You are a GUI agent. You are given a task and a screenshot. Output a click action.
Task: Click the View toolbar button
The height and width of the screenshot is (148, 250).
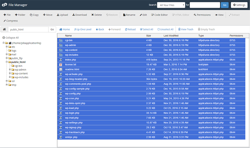click(x=219, y=15)
